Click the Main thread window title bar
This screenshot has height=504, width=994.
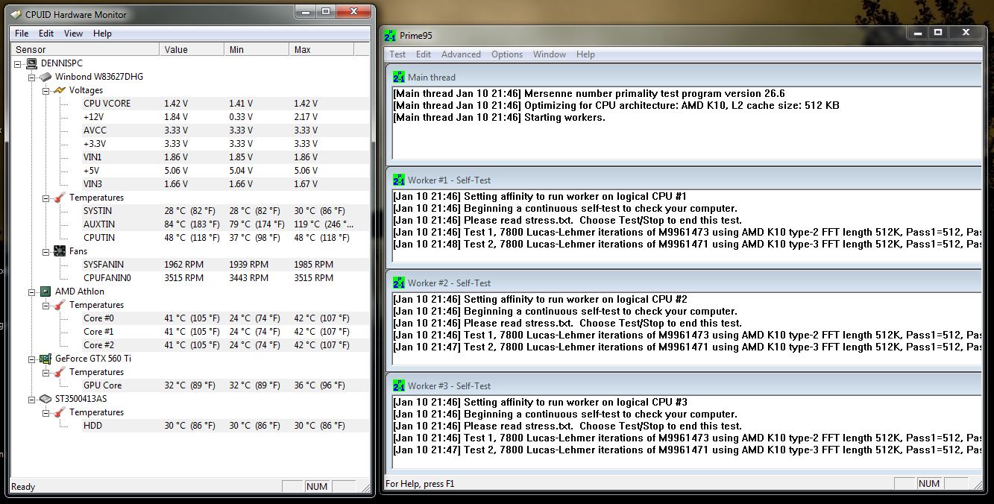click(x=685, y=77)
